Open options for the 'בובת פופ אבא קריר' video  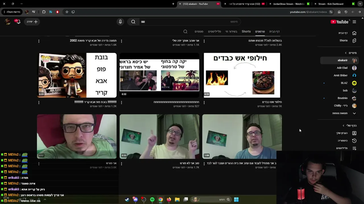tap(39, 103)
